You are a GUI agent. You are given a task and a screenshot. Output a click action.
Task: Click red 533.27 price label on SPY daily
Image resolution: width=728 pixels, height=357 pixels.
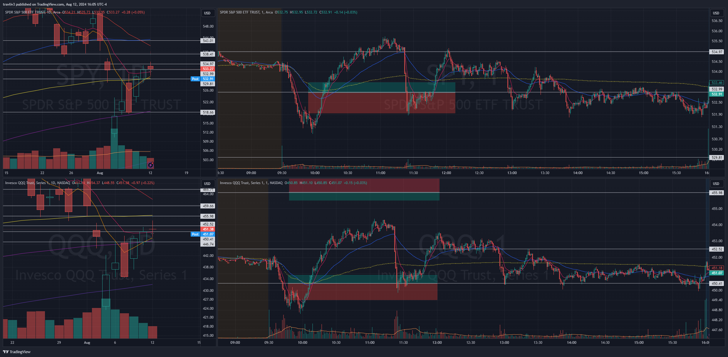208,69
